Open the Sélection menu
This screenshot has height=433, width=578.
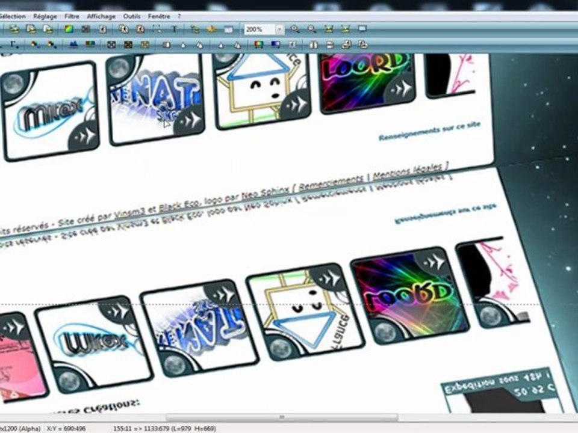pos(13,16)
